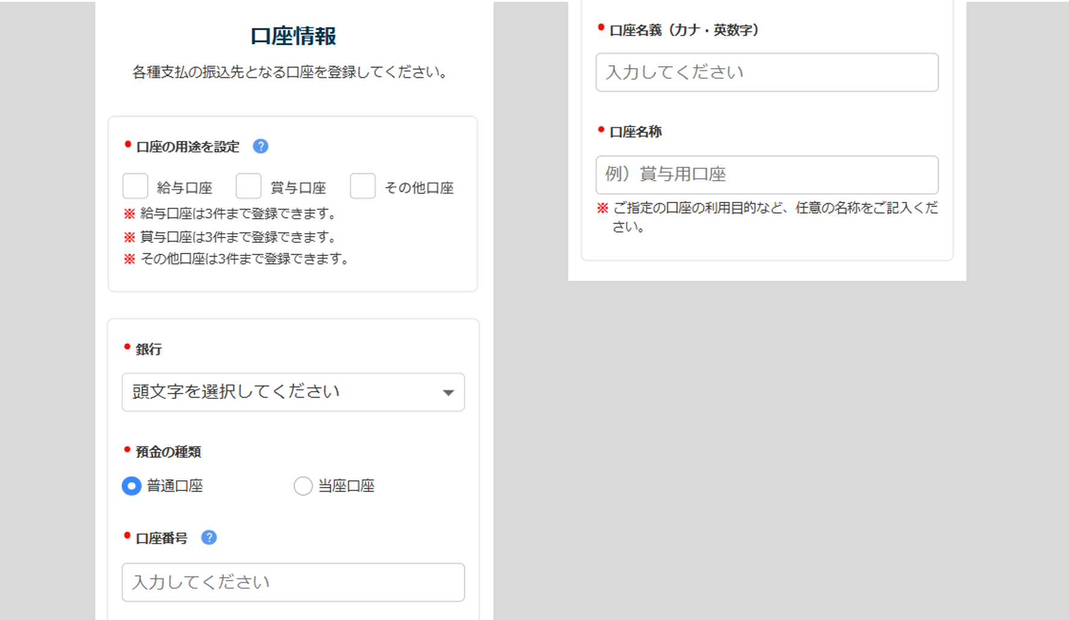This screenshot has width=1069, height=620.
Task: Click the 給与口座 label text
Action: 185,188
